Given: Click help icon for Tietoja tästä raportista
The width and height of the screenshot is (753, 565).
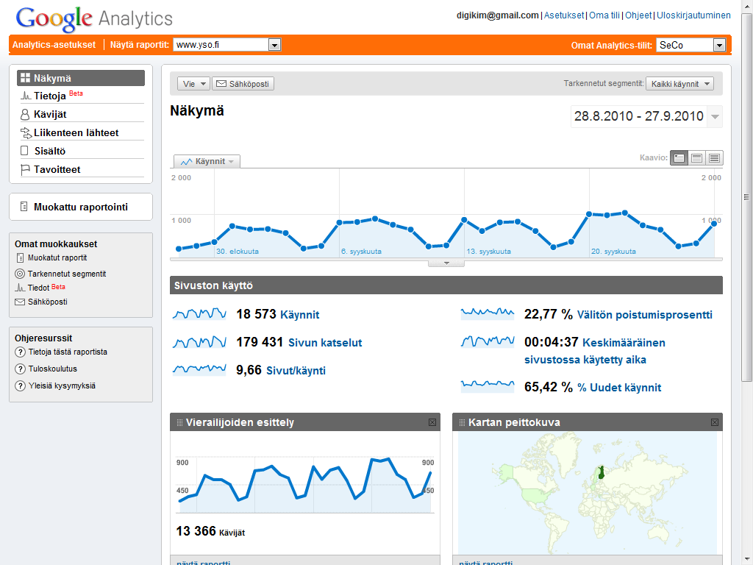Looking at the screenshot, I should click(20, 352).
